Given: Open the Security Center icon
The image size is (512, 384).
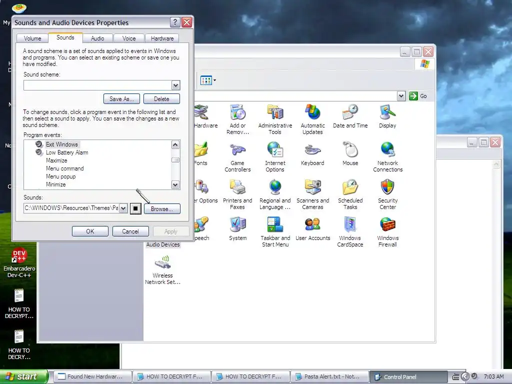Looking at the screenshot, I should click(x=387, y=194).
